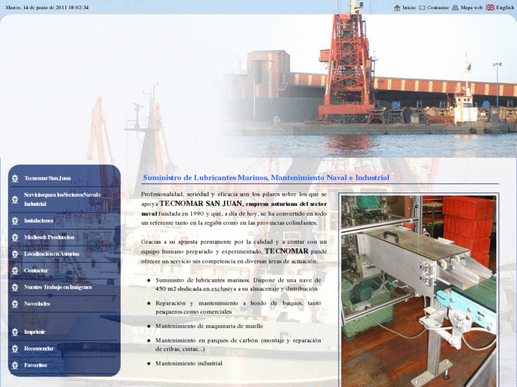Click the bullet text Reparación y mantenimiento a bordo
The height and width of the screenshot is (387, 517).
tap(238, 307)
